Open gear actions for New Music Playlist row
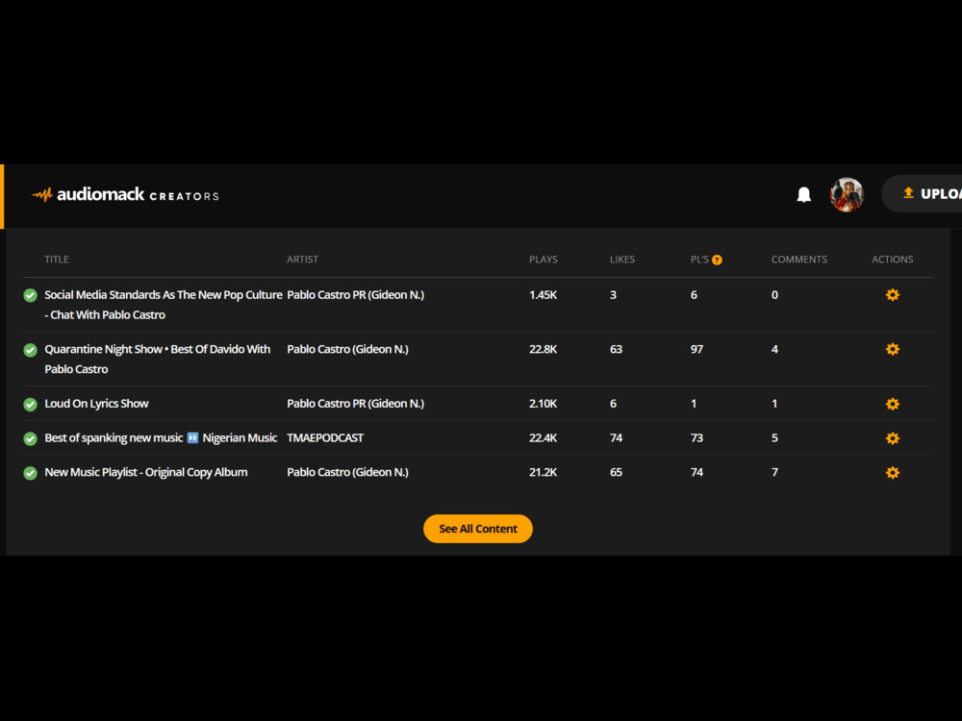This screenshot has width=962, height=721. [x=893, y=473]
